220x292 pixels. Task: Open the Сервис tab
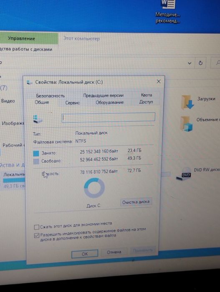(x=73, y=103)
